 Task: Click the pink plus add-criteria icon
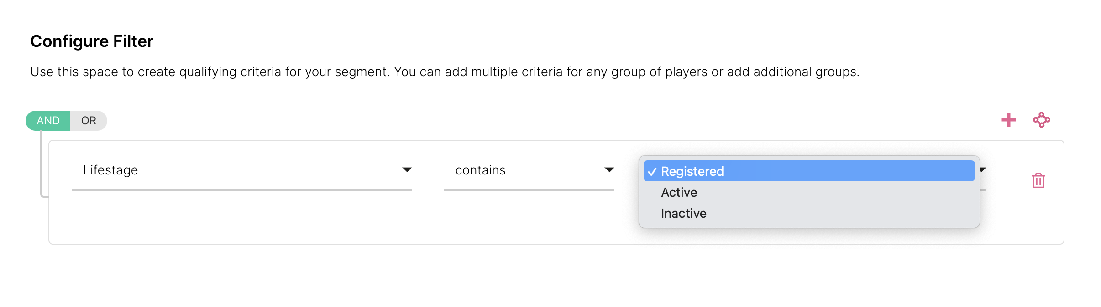click(x=1008, y=120)
